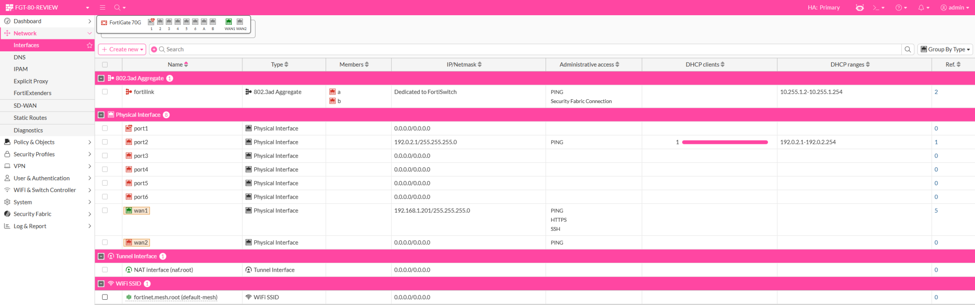This screenshot has height=305, width=975.
Task: Collapse the Physical Interface group
Action: (x=101, y=115)
